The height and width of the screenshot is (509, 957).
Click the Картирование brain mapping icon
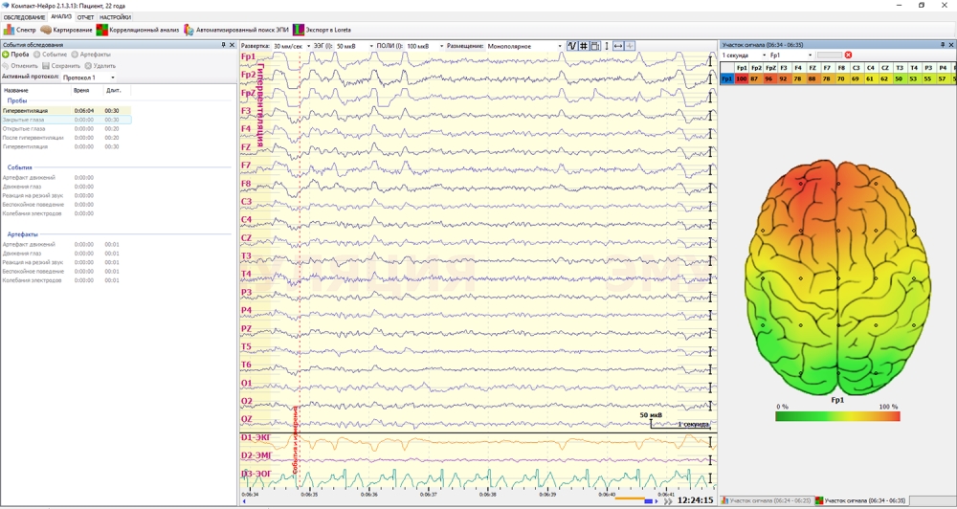click(46, 30)
